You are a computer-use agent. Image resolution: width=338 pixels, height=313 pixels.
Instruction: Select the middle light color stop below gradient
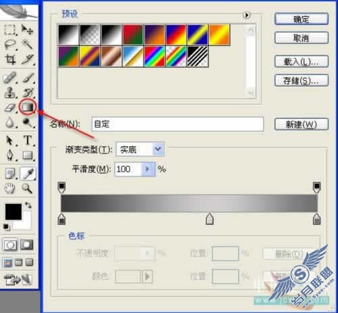click(x=210, y=219)
